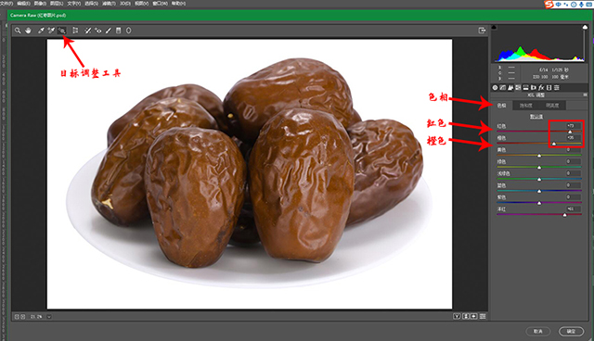The height and width of the screenshot is (341, 594).
Task: Open the Effects (fx) panel icon
Action: coord(541,88)
